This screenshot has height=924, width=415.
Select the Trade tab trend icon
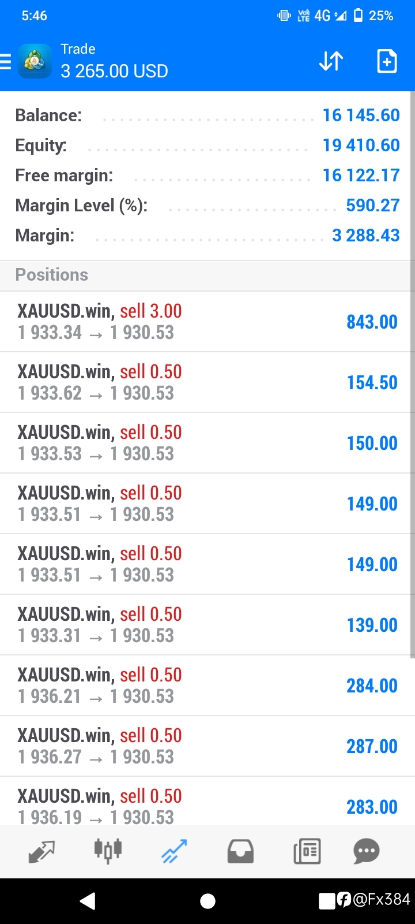coord(174,851)
